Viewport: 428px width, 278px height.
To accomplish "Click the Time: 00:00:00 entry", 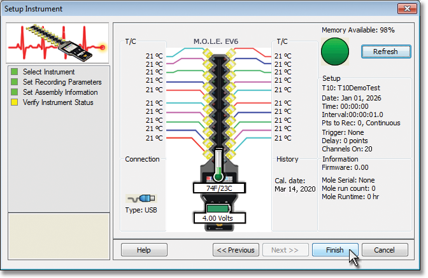I will pyautogui.click(x=345, y=106).
